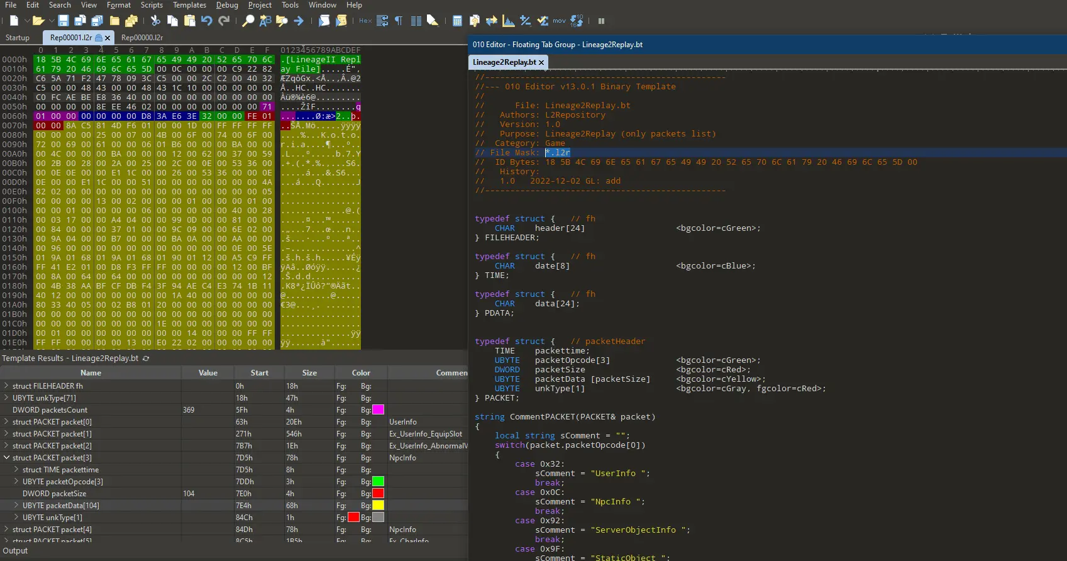Click the Save All toolbar icon
Viewport: 1067px width, 561px height.
point(97,21)
